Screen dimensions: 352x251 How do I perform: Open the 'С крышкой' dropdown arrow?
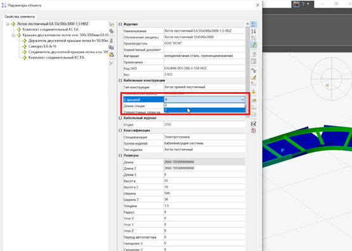click(242, 100)
